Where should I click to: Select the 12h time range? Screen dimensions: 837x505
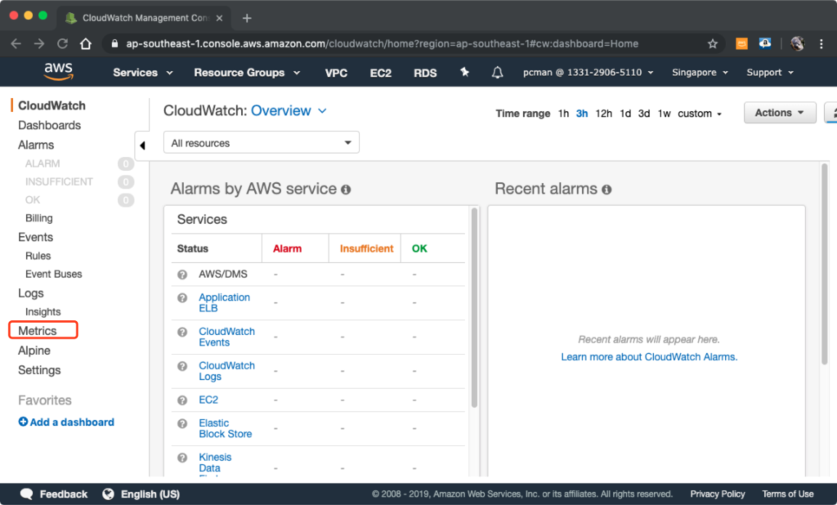(x=604, y=114)
